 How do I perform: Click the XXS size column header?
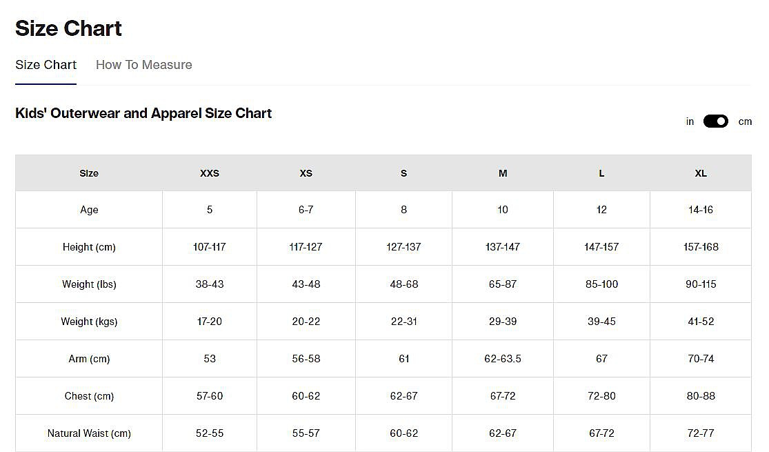click(210, 173)
